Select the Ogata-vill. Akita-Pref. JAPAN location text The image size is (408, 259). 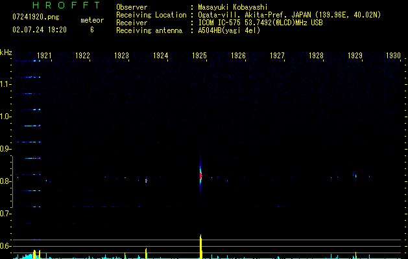(289, 15)
